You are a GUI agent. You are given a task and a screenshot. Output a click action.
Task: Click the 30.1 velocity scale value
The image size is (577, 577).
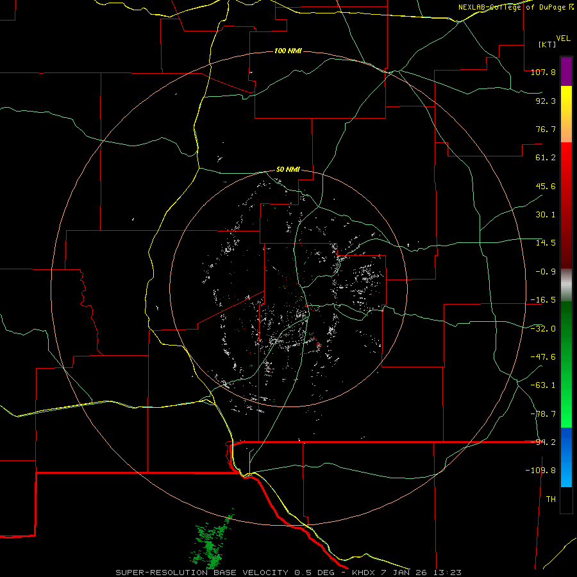(x=546, y=215)
